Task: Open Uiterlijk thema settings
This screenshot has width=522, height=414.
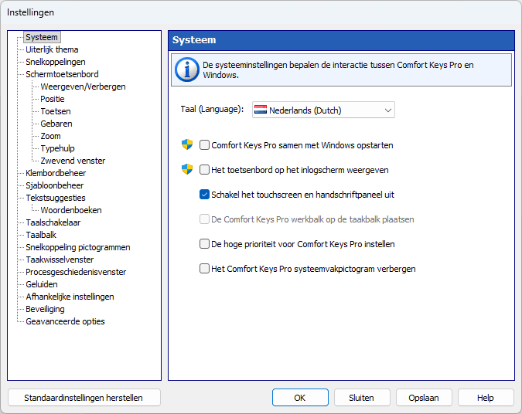Action: [52, 49]
